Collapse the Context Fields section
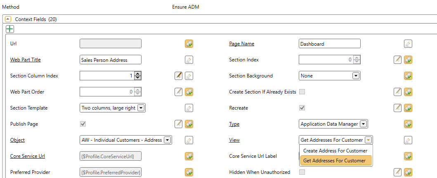This screenshot has height=178, width=437. 8,19
